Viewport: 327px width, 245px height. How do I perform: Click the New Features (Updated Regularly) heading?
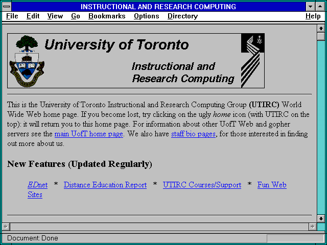(x=80, y=164)
